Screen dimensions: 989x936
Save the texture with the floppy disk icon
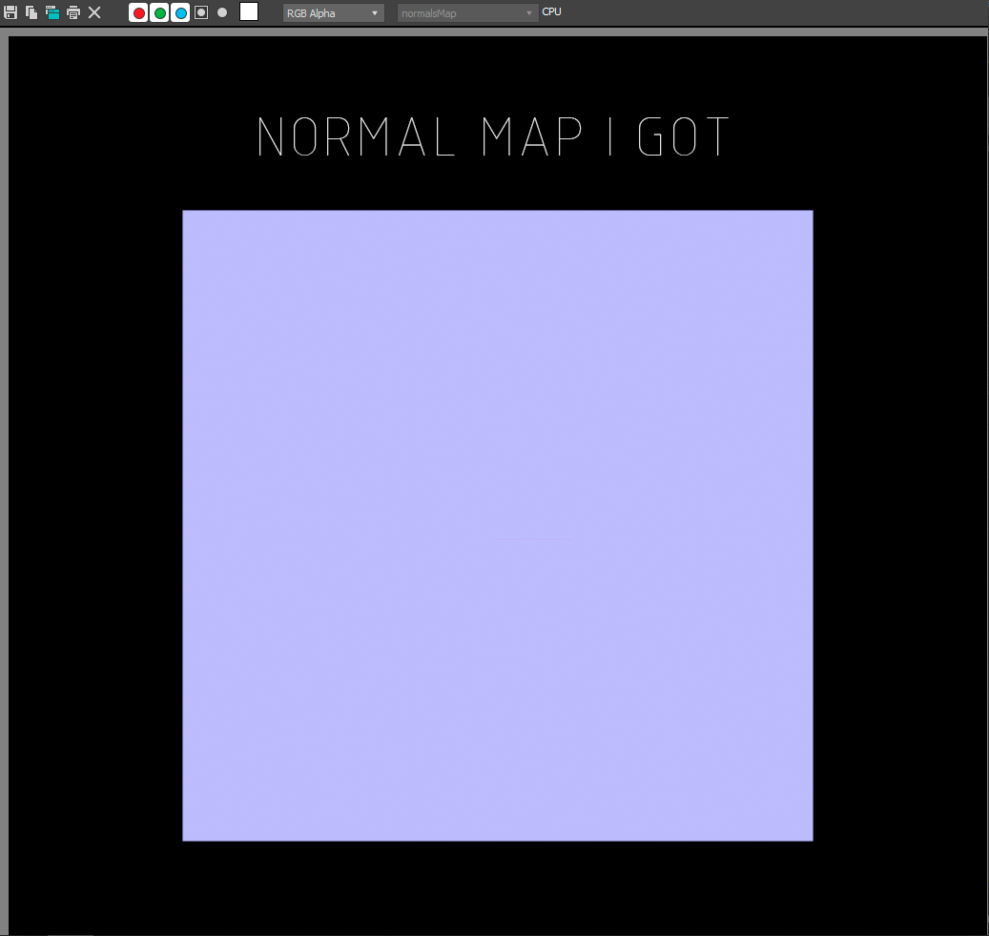click(11, 12)
